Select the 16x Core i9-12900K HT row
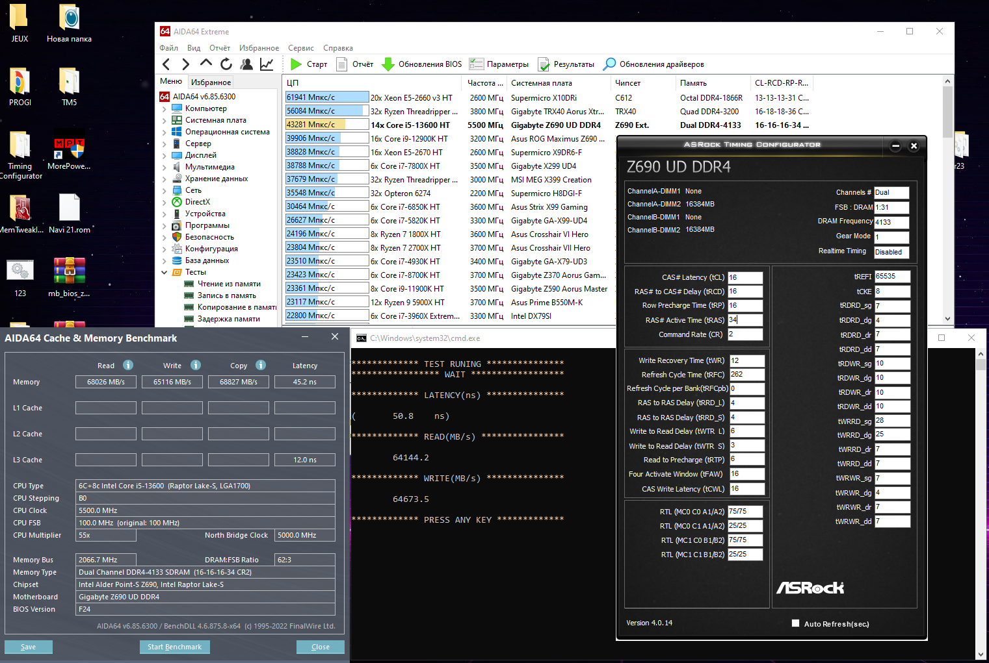The image size is (989, 663). (547, 138)
